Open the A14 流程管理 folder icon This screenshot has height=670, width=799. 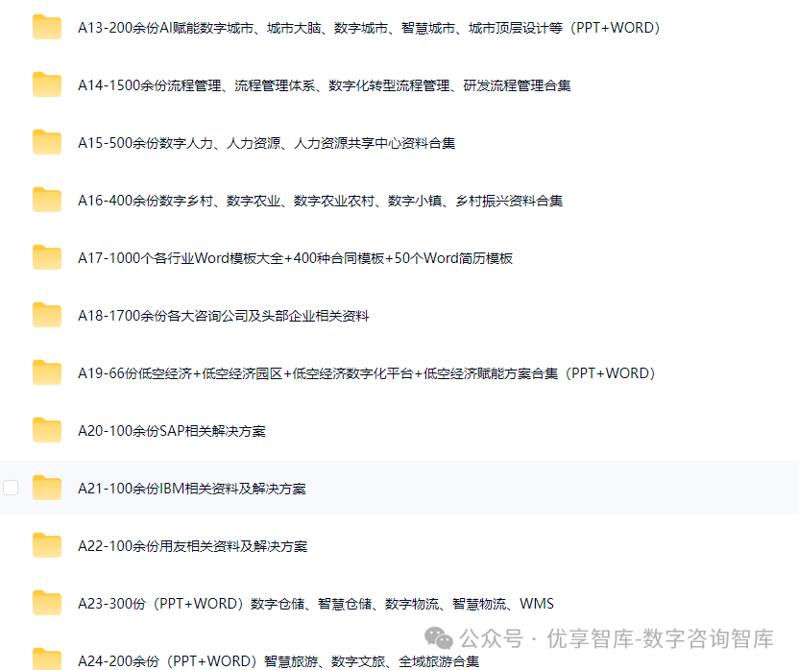(46, 85)
